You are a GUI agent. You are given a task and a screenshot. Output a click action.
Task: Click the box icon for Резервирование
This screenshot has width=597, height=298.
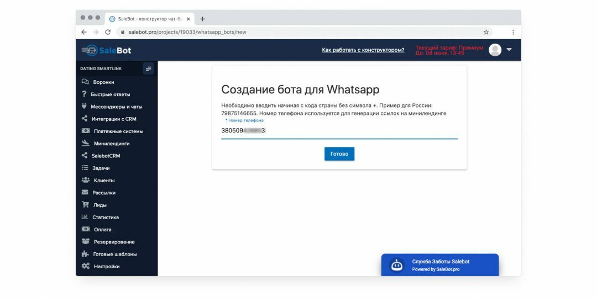coord(86,241)
